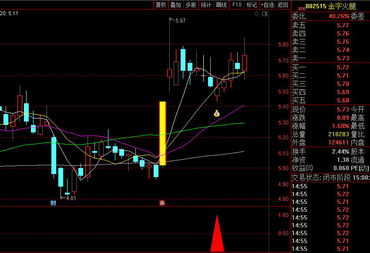Image resolution: width=370 pixels, height=253 pixels.
Task: Open the 叠加 overlay option
Action: point(176,5)
